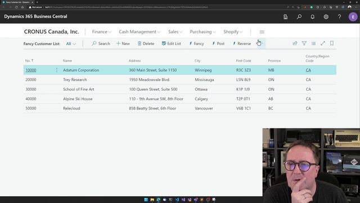Run the Reverse action
Screen dimensions: 360x203
point(242,43)
